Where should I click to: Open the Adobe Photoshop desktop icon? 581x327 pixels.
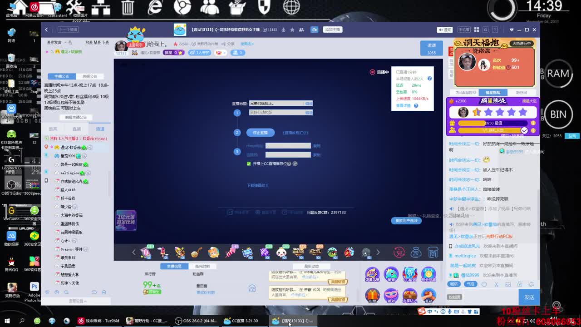click(34, 291)
